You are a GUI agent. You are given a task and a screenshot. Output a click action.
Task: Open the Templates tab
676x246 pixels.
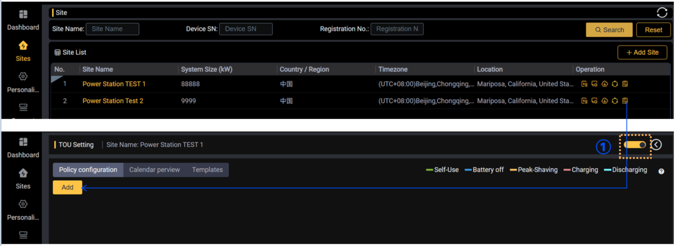click(207, 170)
